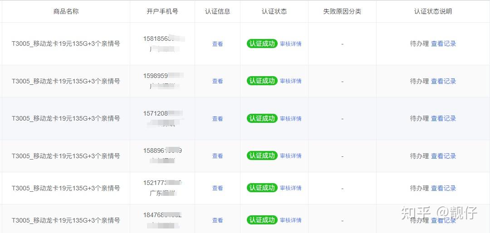Click 查看 link for phone 1581856 row
The width and height of the screenshot is (490, 233).
217,44
